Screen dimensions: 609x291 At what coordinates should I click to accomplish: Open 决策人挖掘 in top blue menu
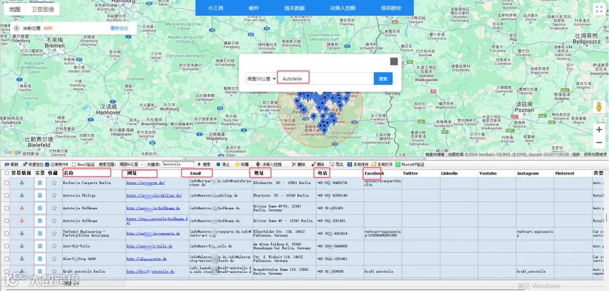tap(343, 8)
